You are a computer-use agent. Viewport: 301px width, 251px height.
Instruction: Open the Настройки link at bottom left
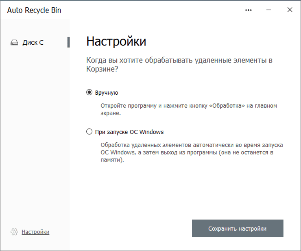click(35, 232)
